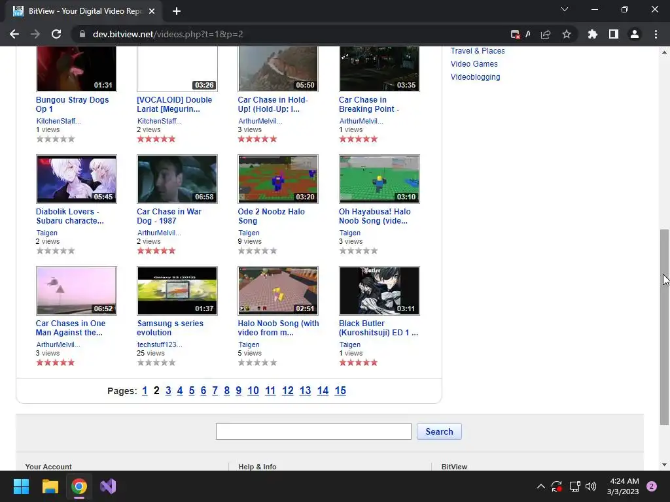Jump to page 15 of videos

pyautogui.click(x=340, y=391)
